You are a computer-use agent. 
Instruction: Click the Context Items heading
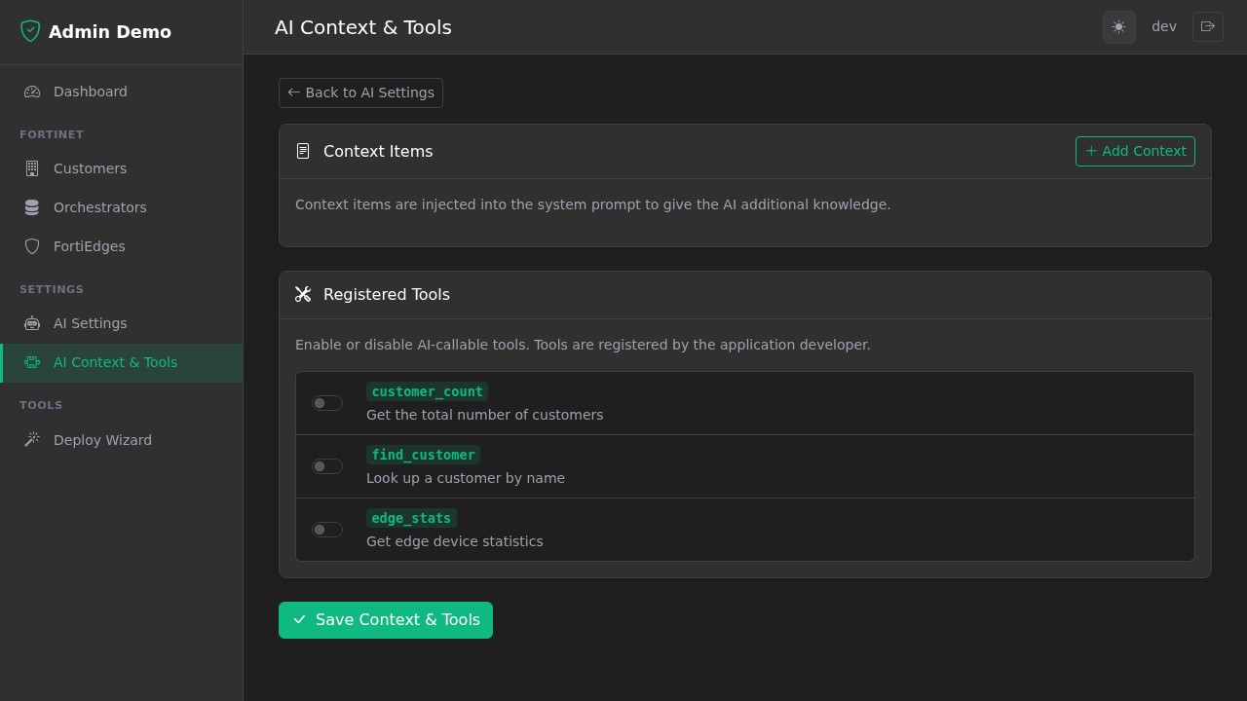pos(378,151)
